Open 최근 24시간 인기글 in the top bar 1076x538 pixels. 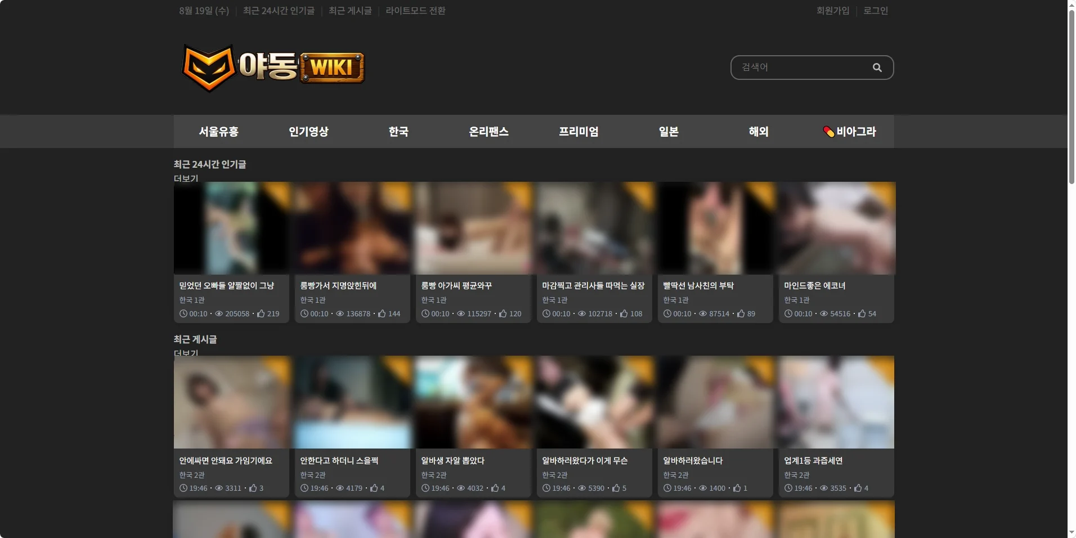click(279, 11)
